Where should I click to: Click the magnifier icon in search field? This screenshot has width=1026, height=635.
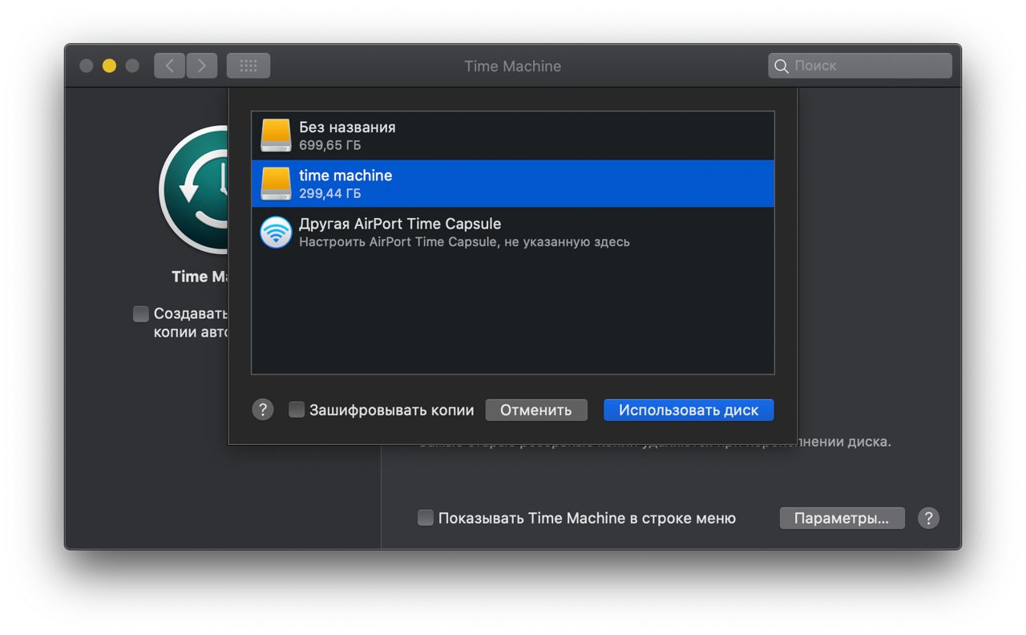(x=782, y=66)
